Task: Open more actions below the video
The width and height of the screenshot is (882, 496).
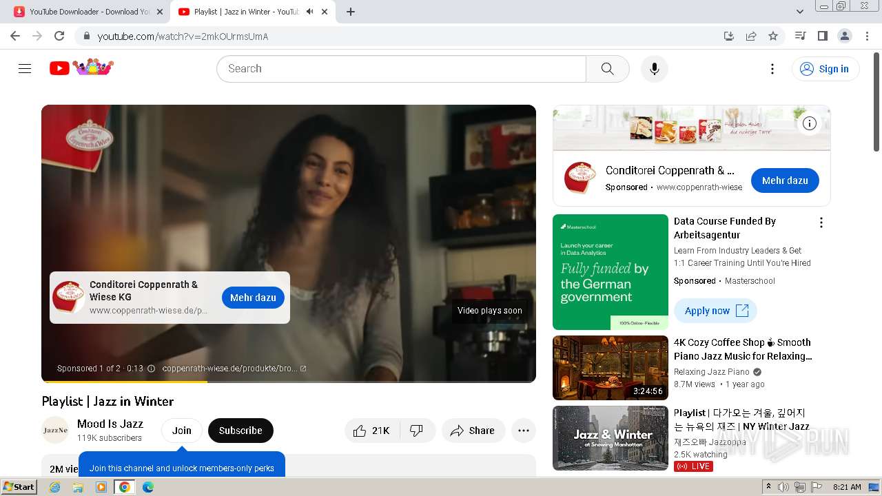Action: (x=524, y=431)
